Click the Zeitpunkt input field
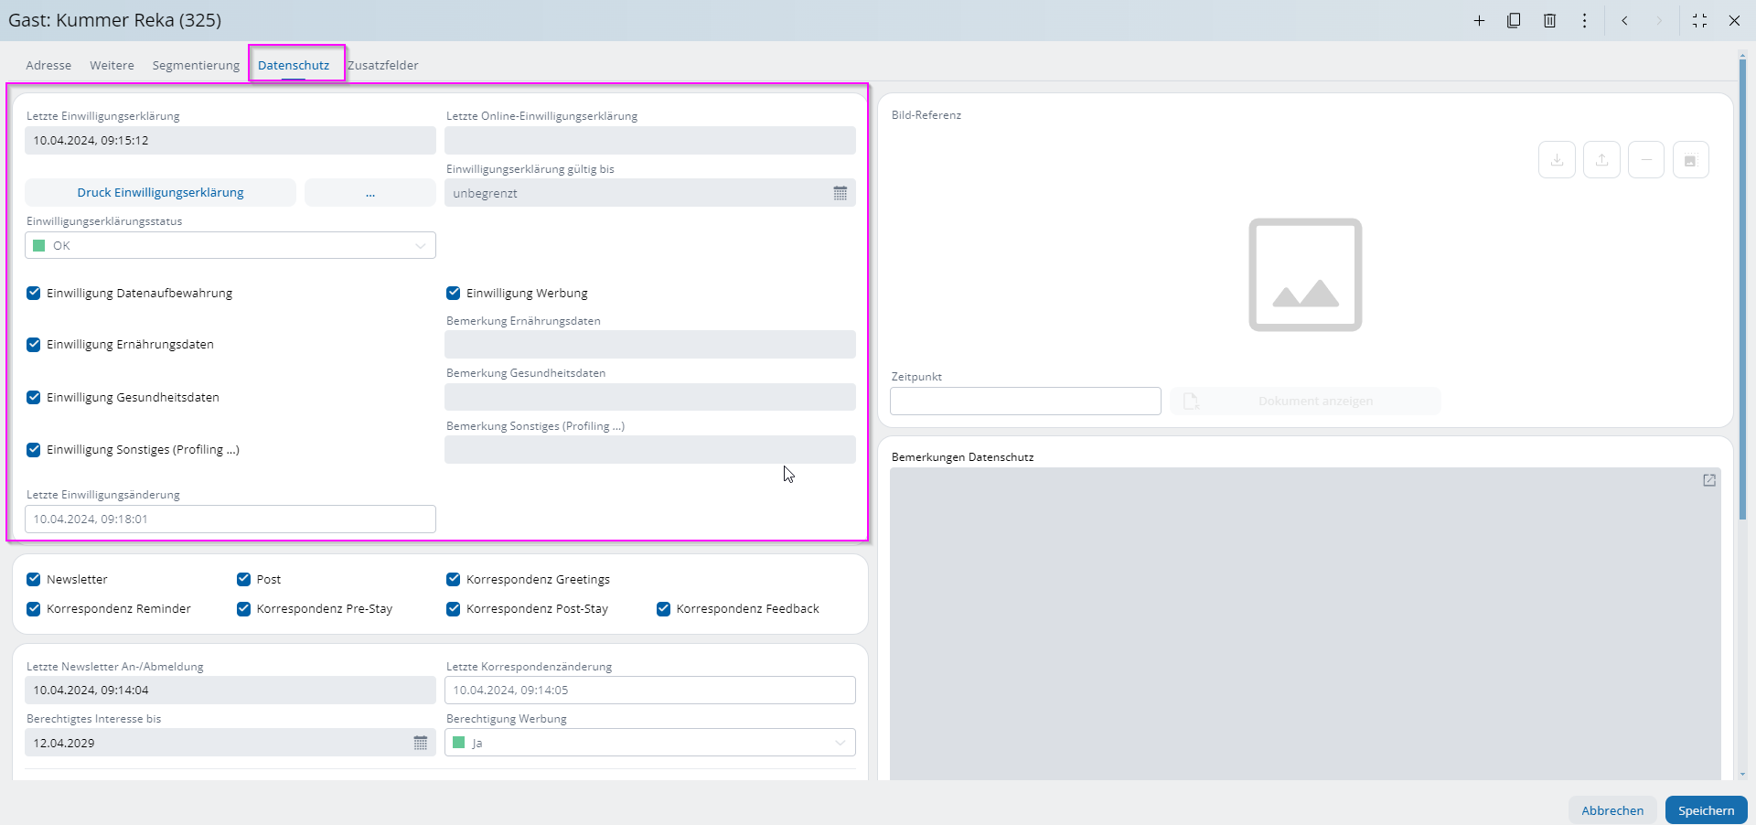 point(1025,401)
